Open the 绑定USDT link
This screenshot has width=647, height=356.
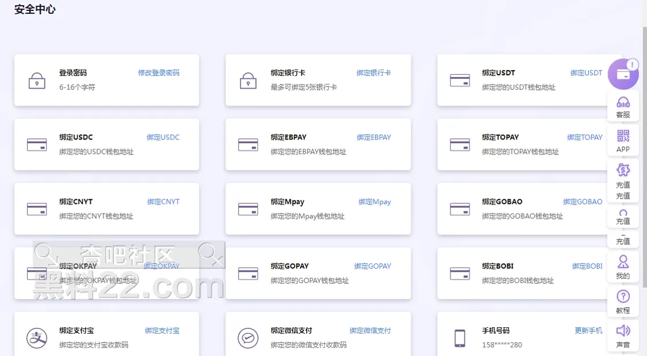pyautogui.click(x=586, y=73)
